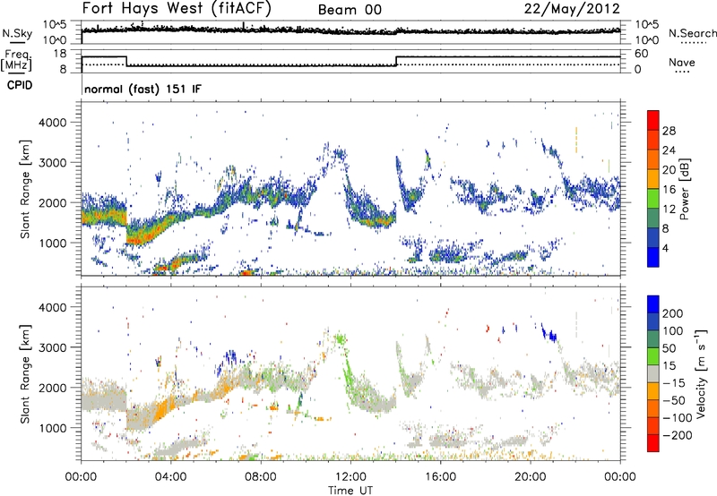This screenshot has width=717, height=496.
Task: Click the frequency step-up at 14:00 UT
Action: click(x=396, y=61)
